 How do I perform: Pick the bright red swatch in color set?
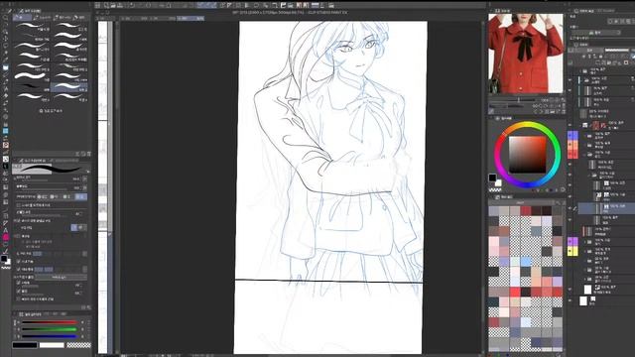pyautogui.click(x=515, y=292)
